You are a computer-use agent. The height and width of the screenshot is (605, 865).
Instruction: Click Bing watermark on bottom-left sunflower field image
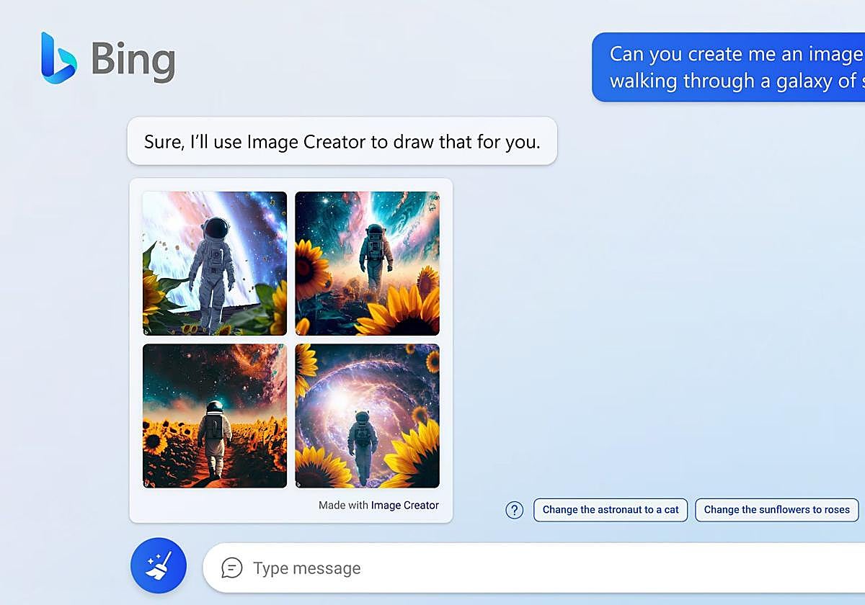[x=147, y=483]
